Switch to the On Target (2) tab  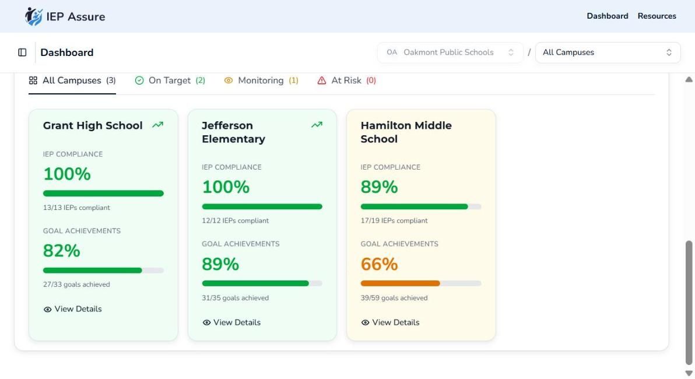170,80
